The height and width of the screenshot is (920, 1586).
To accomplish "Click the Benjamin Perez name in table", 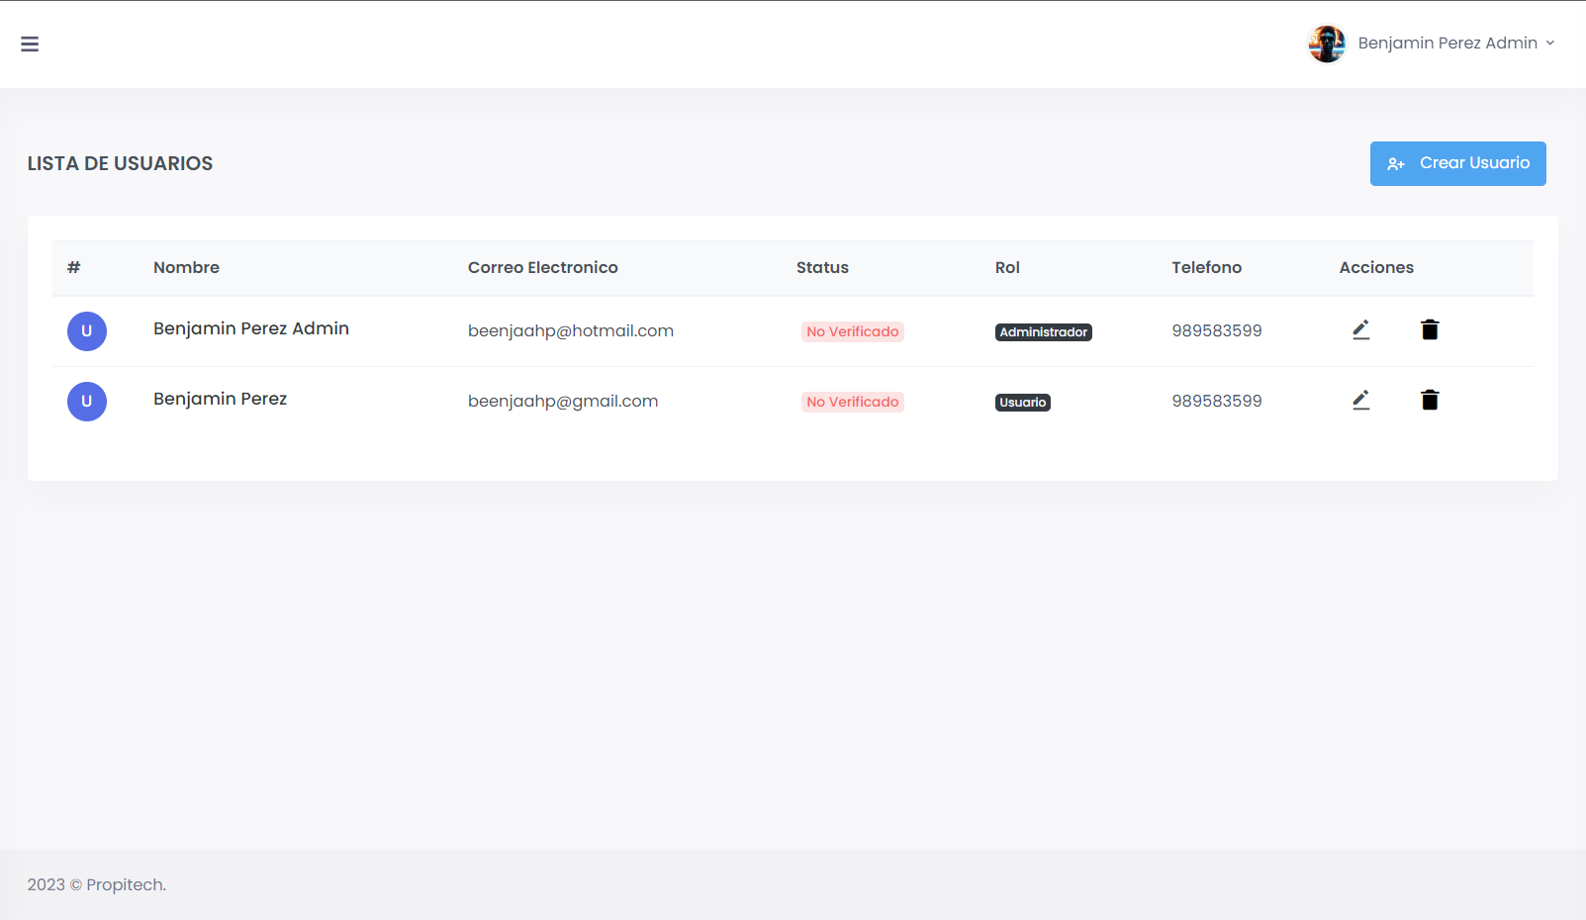I will coord(220,399).
